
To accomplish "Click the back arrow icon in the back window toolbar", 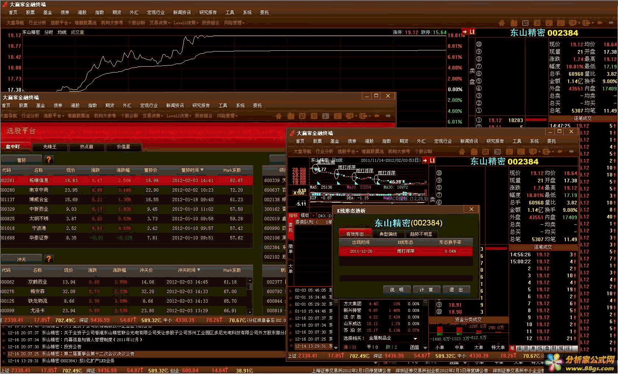I will pos(600,23).
